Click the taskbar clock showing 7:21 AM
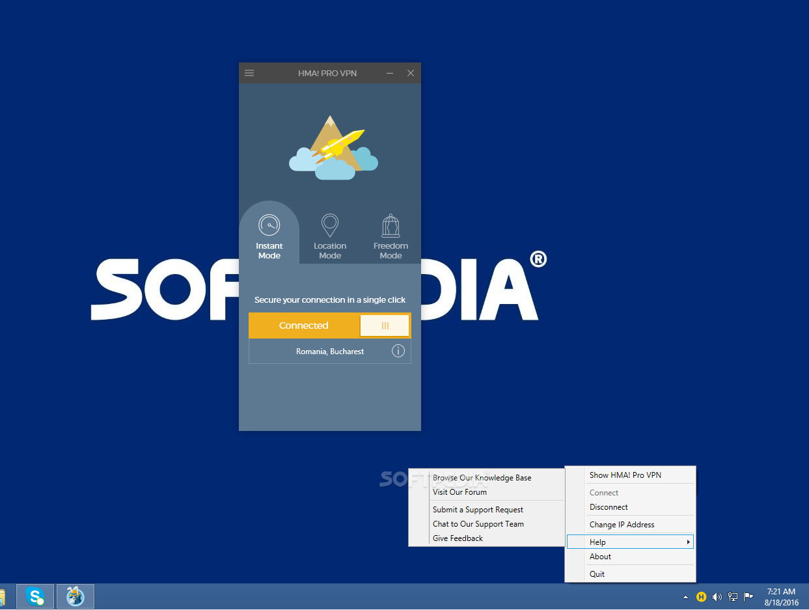 coord(781,597)
